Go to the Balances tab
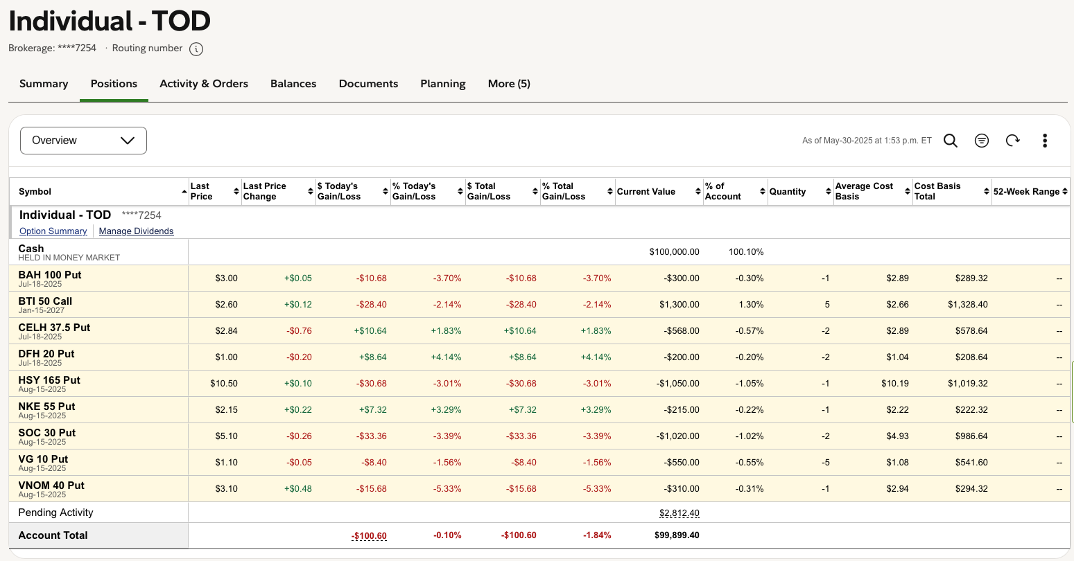 pos(293,84)
